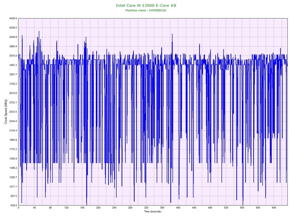Click the y-axis value 1775.3
The width and height of the screenshot is (292, 219).
[x=13, y=149]
